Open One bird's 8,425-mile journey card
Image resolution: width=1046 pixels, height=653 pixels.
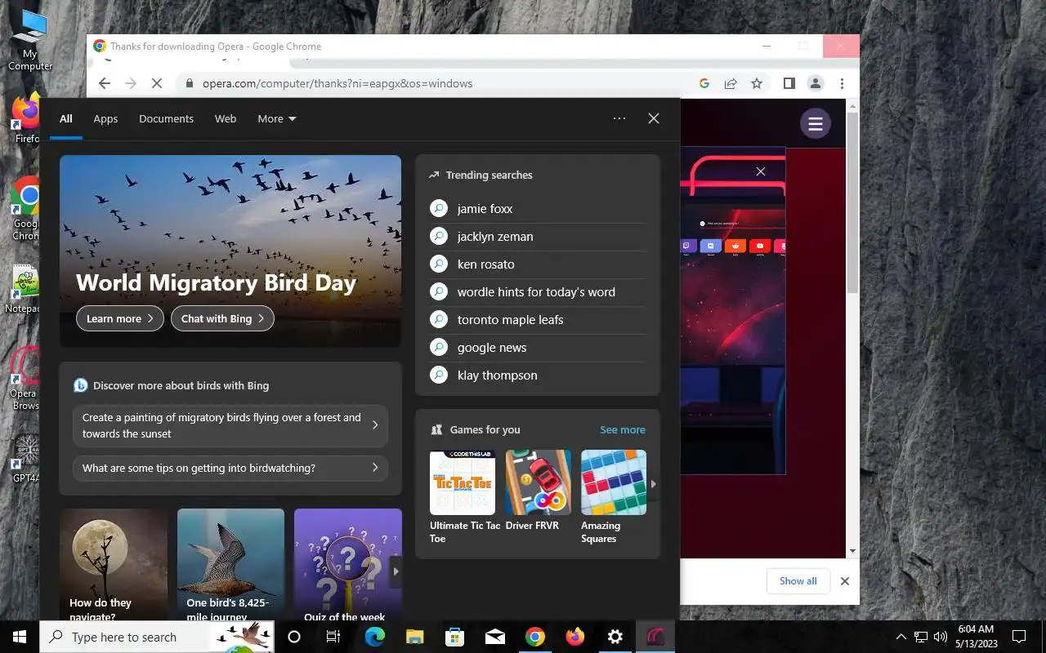pos(230,565)
